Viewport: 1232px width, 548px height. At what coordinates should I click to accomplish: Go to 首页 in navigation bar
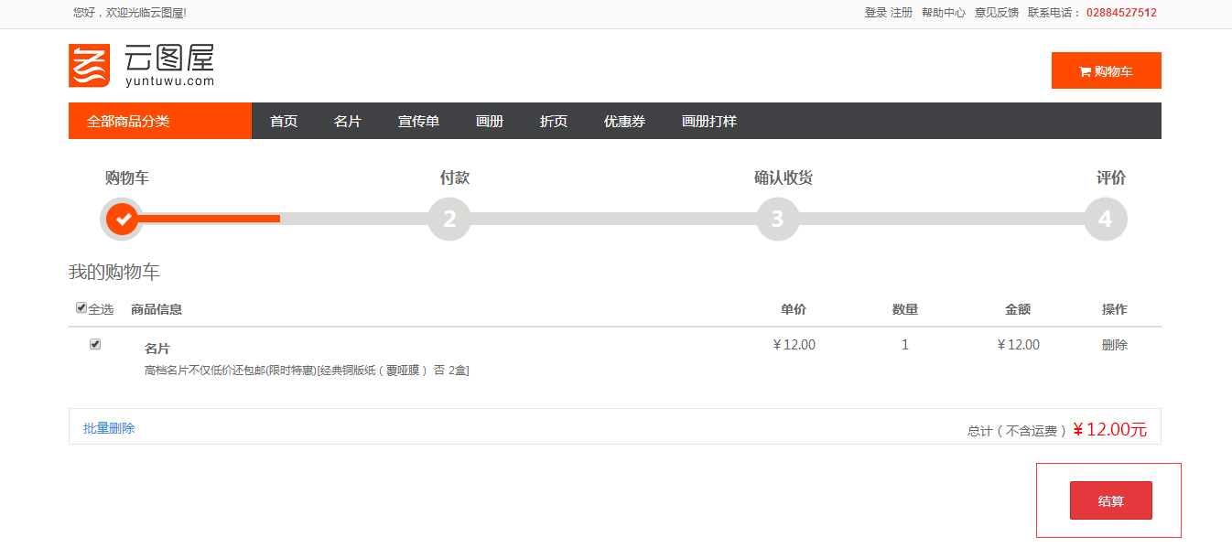[x=284, y=121]
